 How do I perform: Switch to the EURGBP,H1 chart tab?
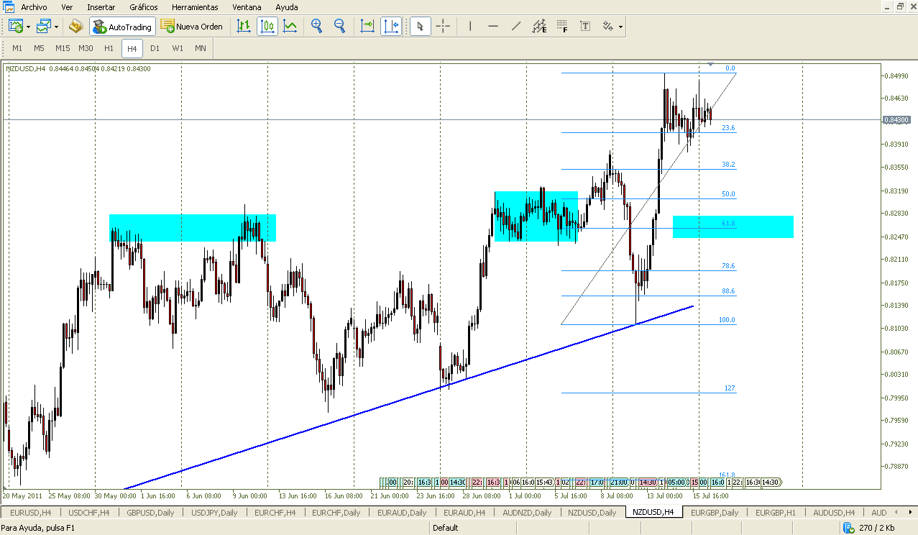774,513
